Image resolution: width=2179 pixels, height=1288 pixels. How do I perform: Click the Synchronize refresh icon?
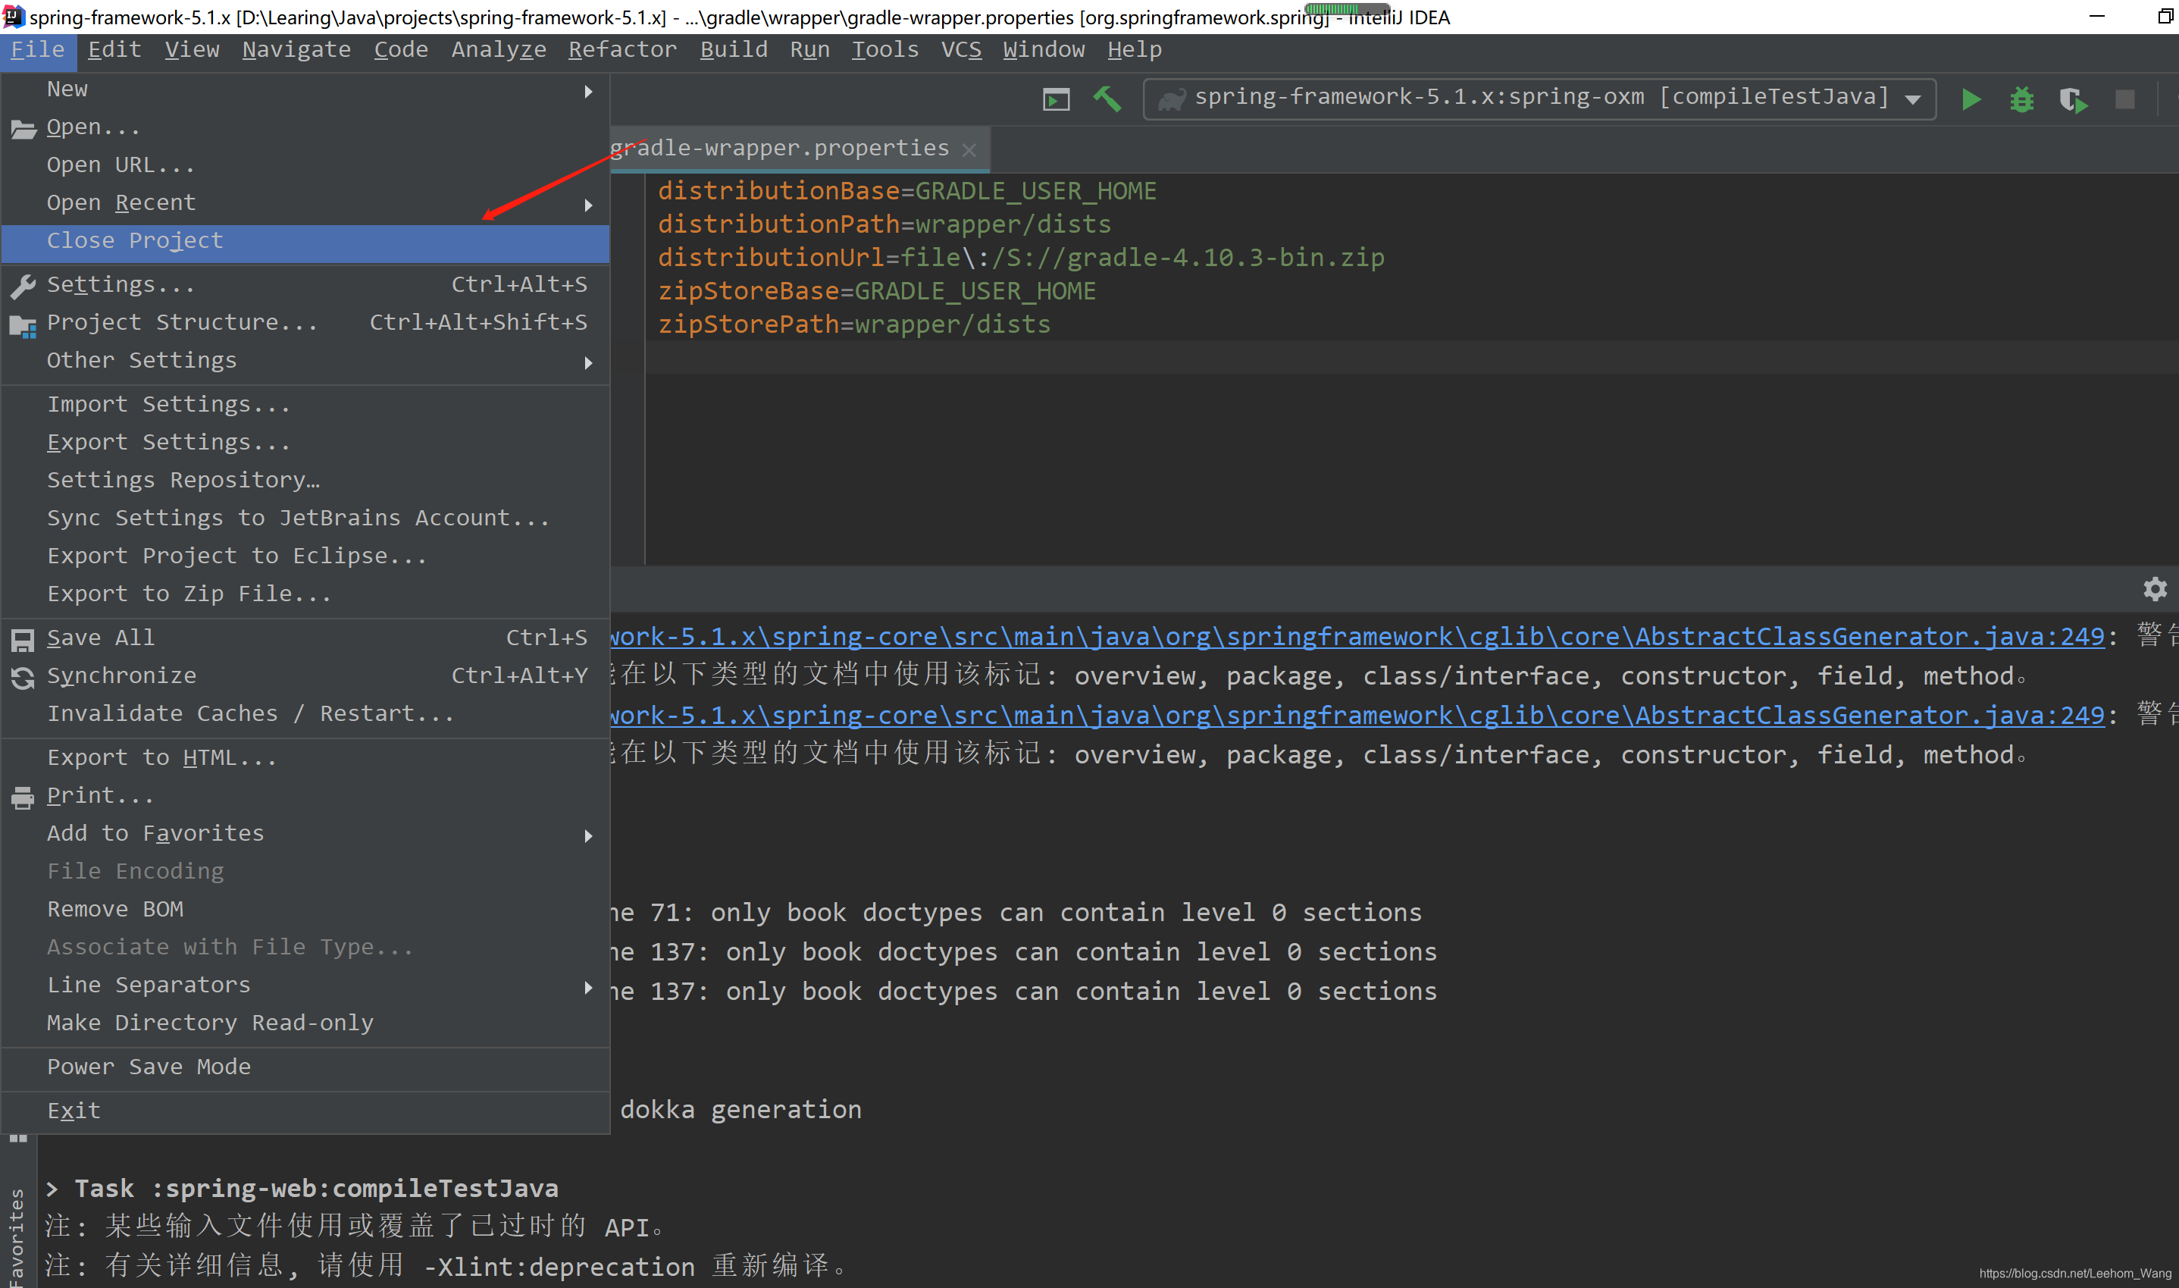pos(23,678)
